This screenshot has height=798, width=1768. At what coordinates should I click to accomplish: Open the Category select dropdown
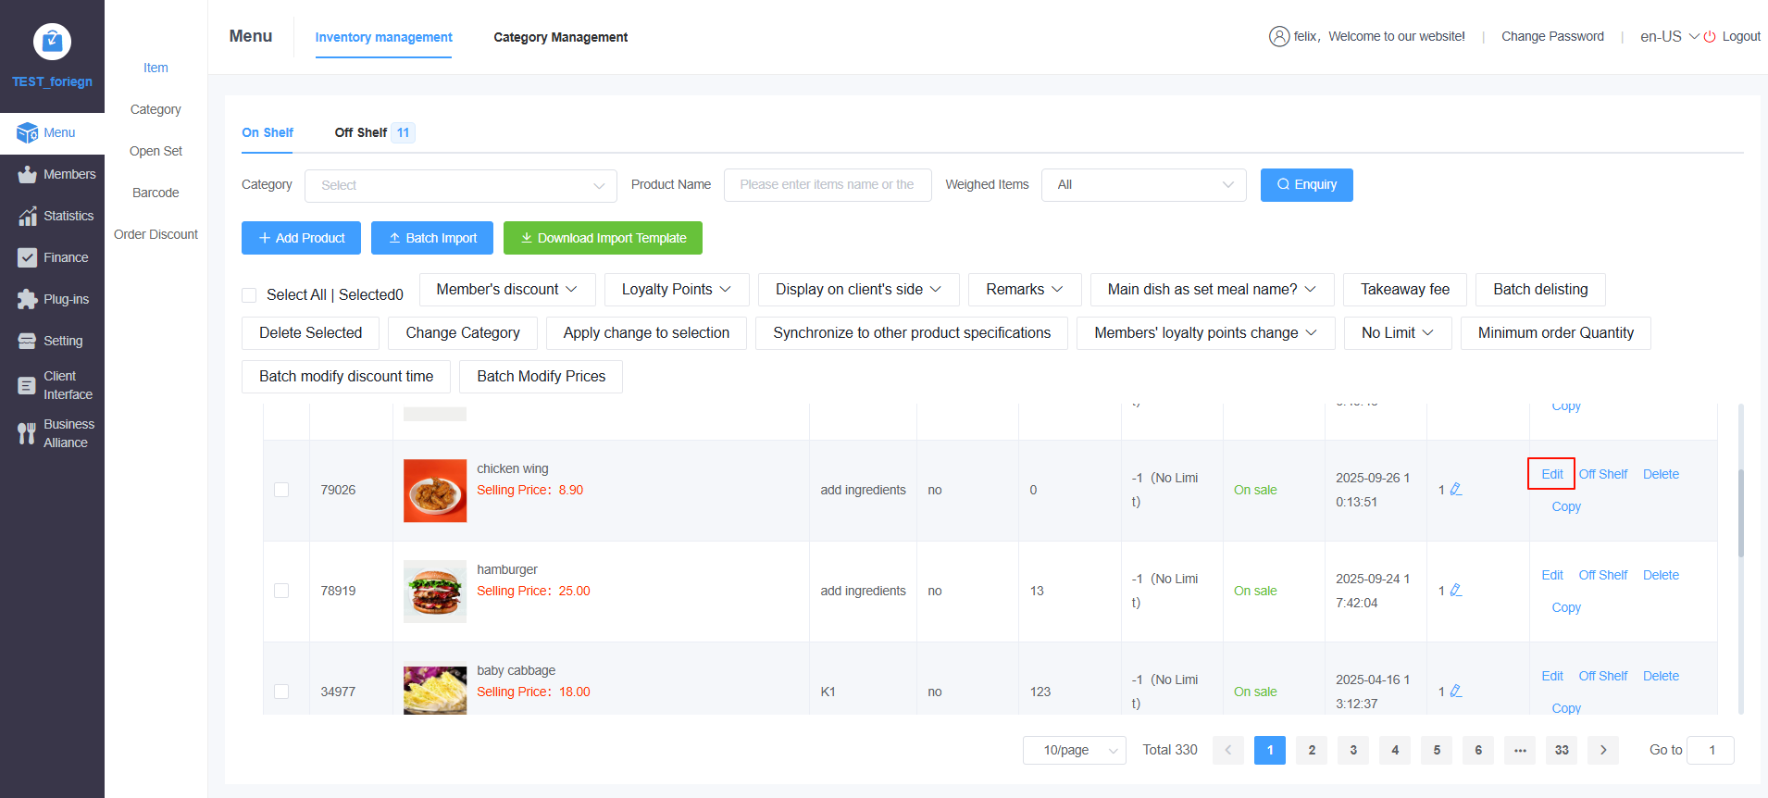pos(460,185)
